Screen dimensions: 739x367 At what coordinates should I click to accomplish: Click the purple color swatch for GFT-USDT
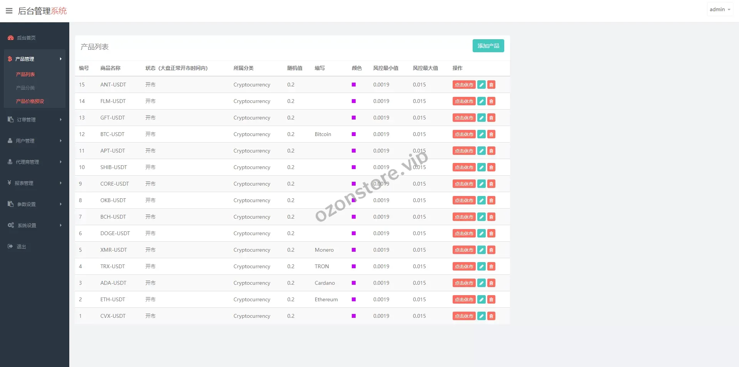(x=354, y=118)
